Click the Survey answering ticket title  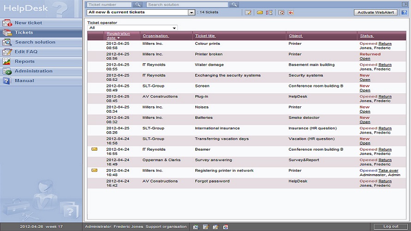click(213, 160)
